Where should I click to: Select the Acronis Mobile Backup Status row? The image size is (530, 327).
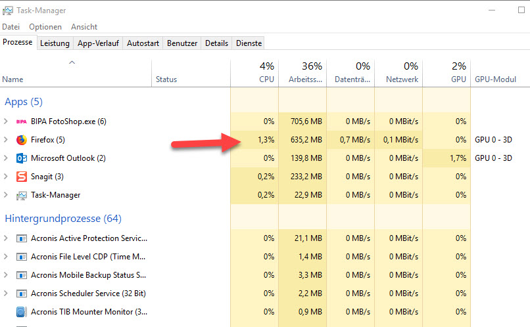(x=88, y=275)
